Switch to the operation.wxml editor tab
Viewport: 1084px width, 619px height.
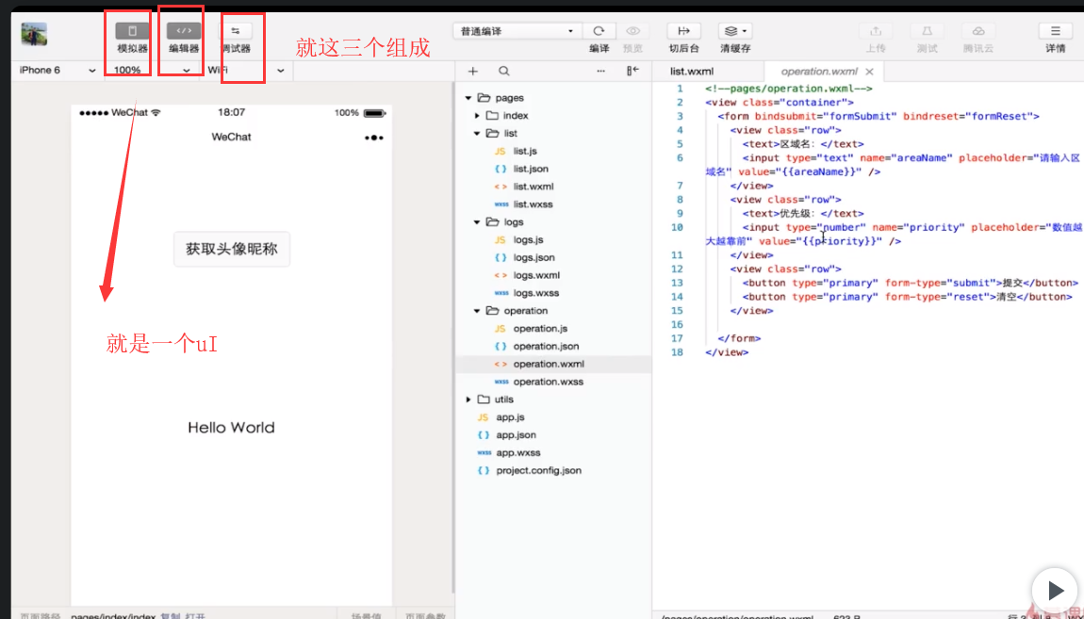click(818, 72)
